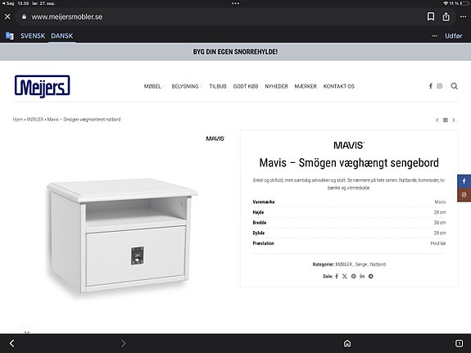Open the NYHEDER menu item
This screenshot has height=353, width=471.
[x=276, y=86]
